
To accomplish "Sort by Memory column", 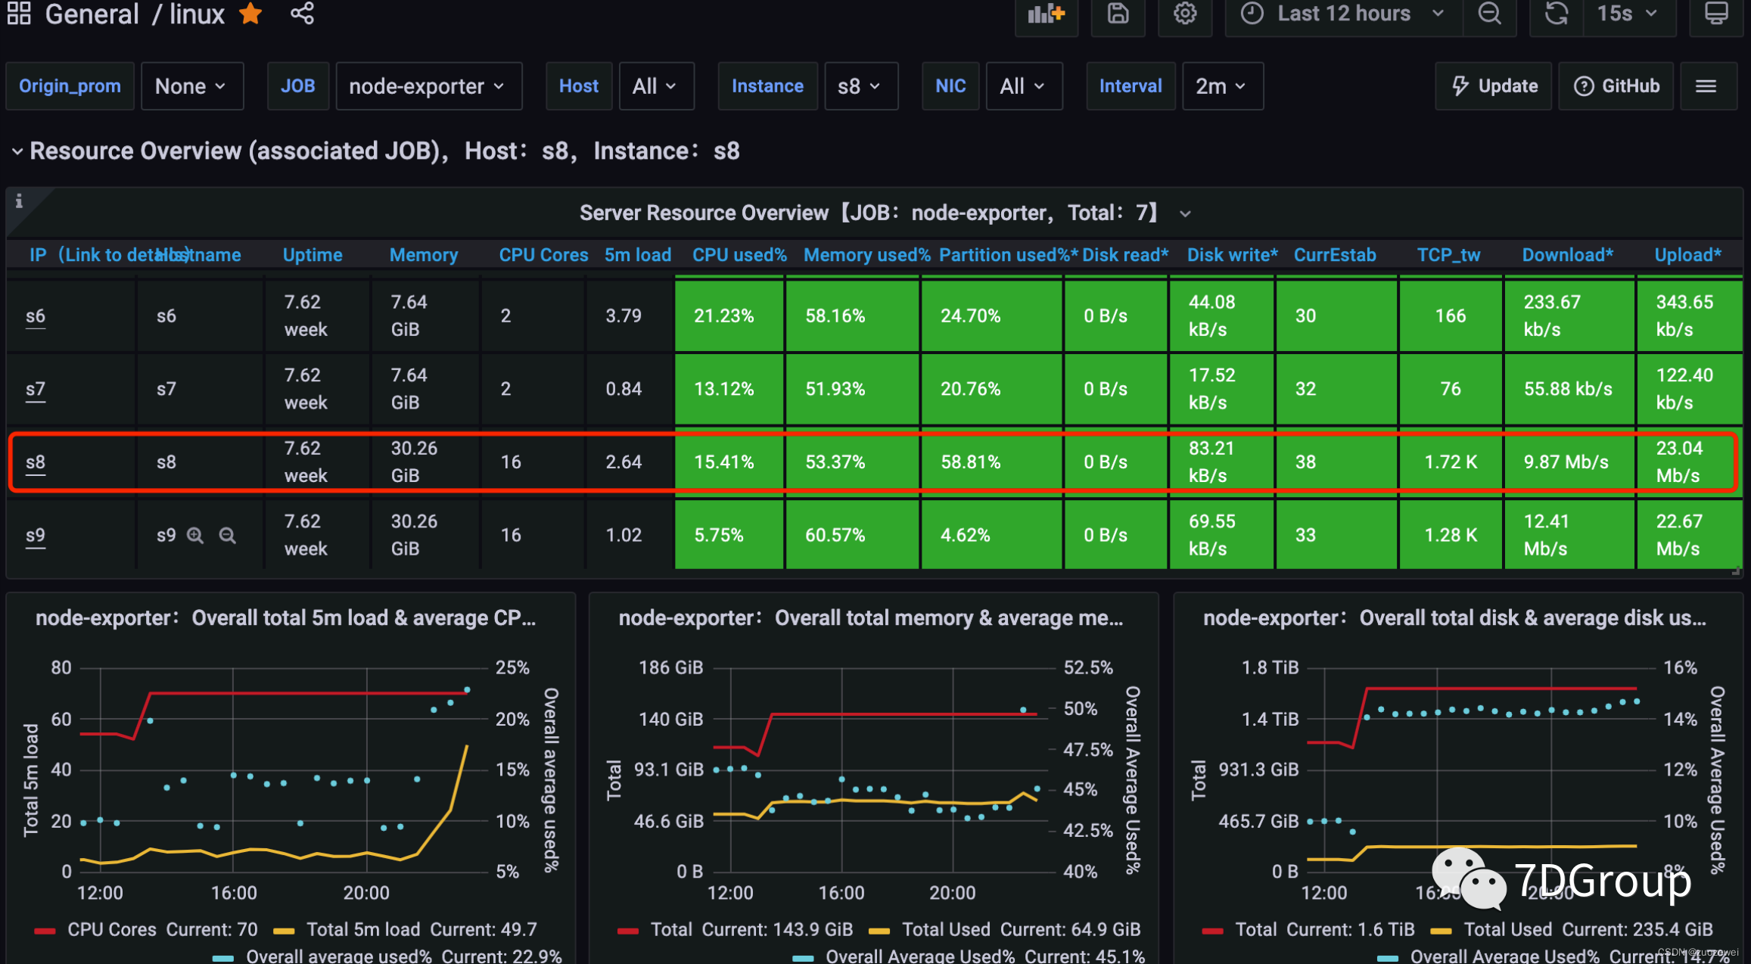I will 424,255.
